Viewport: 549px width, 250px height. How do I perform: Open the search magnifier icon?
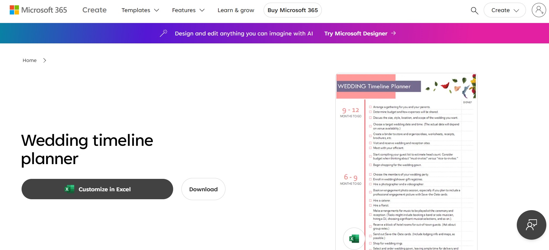(x=474, y=10)
